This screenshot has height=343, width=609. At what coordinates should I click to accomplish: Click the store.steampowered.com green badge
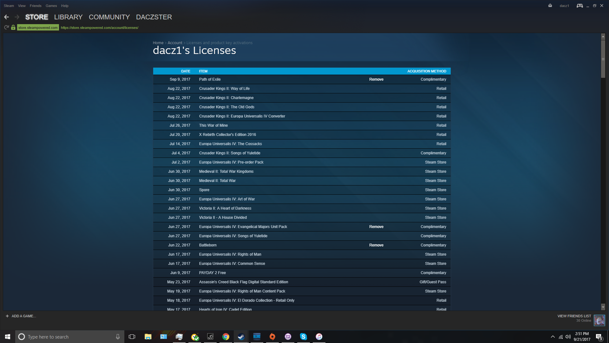pyautogui.click(x=38, y=28)
